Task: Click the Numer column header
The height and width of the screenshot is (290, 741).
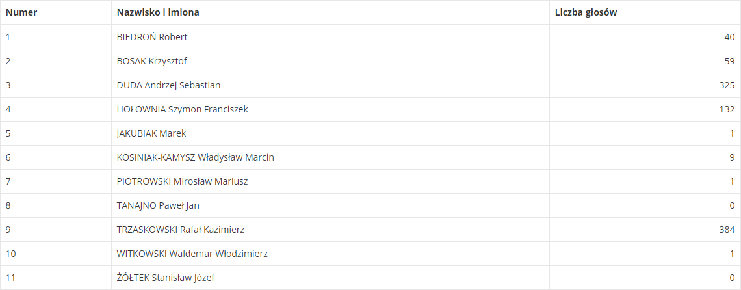Action: coord(21,12)
